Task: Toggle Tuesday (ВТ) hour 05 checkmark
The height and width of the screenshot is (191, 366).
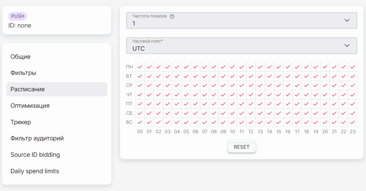Action: pyautogui.click(x=186, y=76)
